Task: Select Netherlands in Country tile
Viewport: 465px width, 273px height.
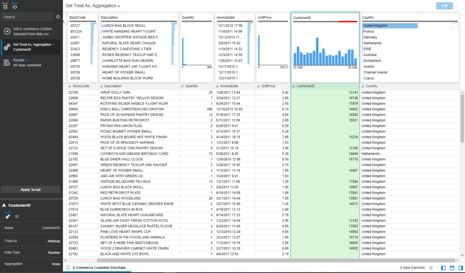Action: pyautogui.click(x=372, y=43)
